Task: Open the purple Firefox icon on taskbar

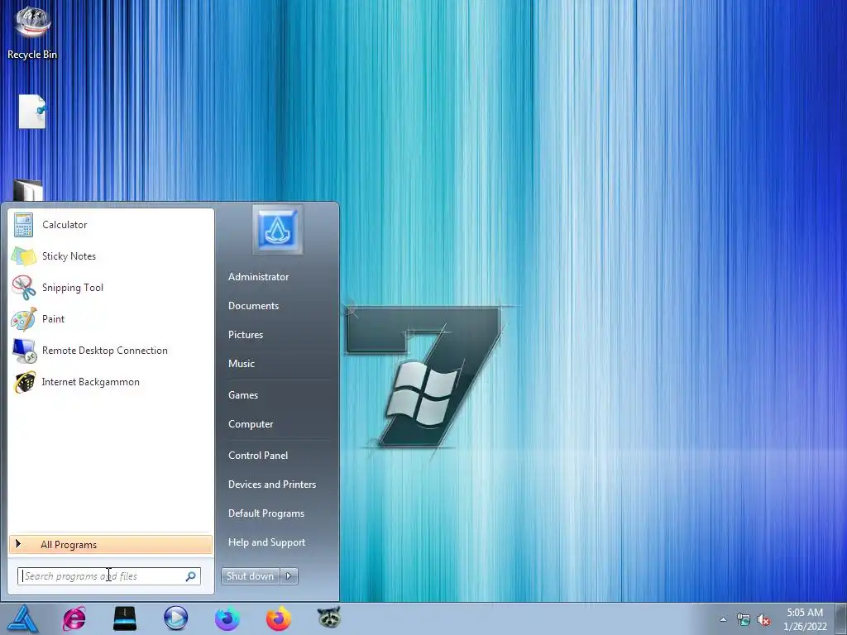Action: (x=227, y=618)
